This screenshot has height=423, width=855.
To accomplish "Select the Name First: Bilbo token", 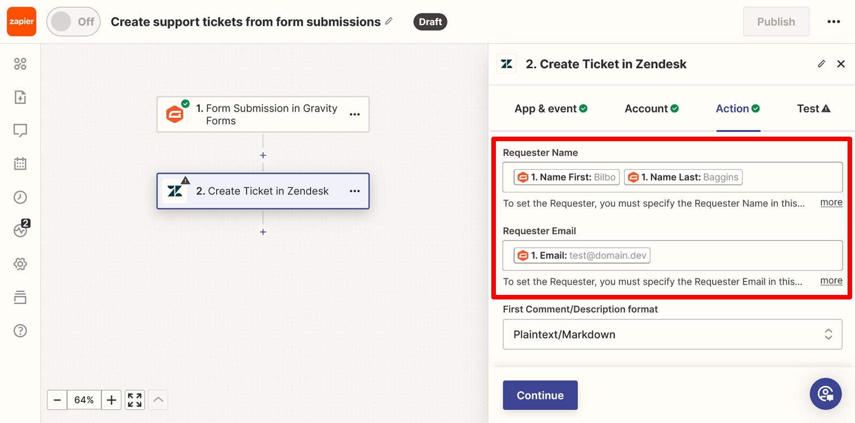I will click(566, 177).
